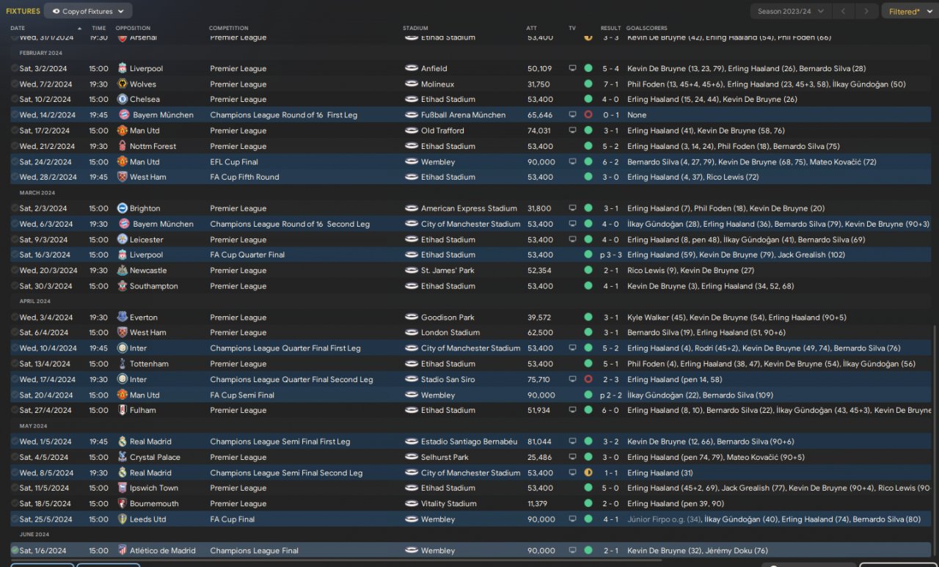Tick the circle for Sat, 18/5/2024 fixture
Image resolution: width=939 pixels, height=567 pixels.
[15, 504]
